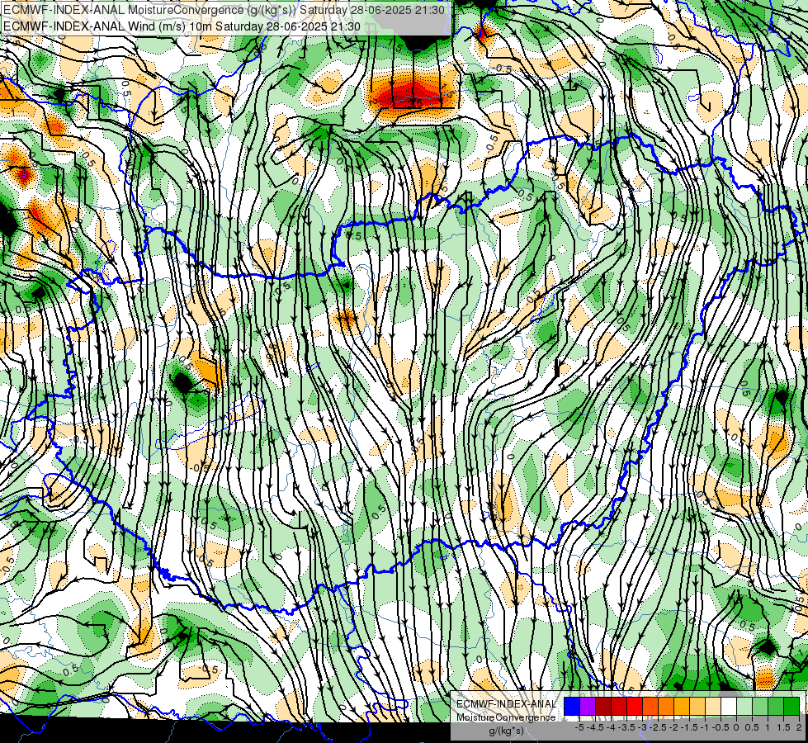
Task: Click the legend text MoistureConvergence
Action: (x=506, y=717)
